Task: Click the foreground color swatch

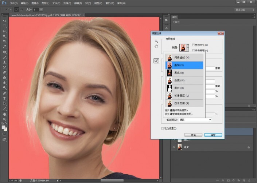Action: click(x=4, y=127)
